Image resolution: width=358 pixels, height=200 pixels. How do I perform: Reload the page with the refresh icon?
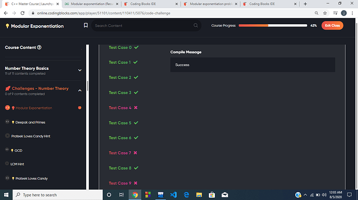[x=22, y=13]
